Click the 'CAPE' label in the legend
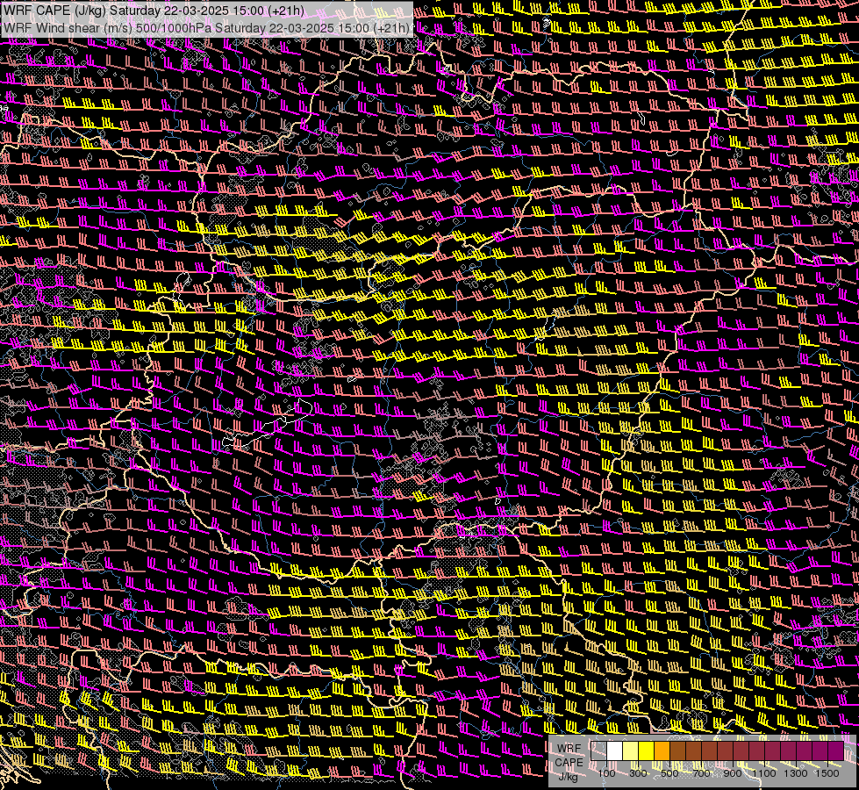The image size is (859, 790). click(x=569, y=763)
